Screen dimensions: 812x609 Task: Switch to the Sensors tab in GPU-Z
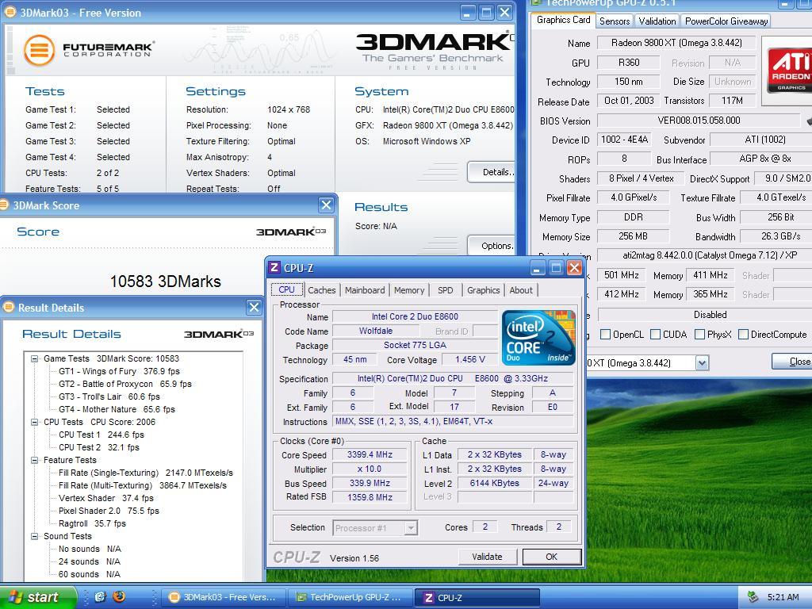click(615, 21)
